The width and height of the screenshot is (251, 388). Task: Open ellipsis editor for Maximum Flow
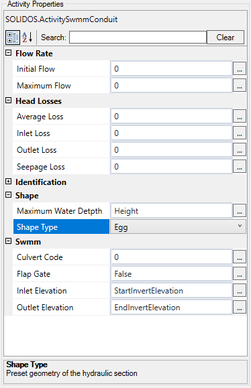coord(240,85)
